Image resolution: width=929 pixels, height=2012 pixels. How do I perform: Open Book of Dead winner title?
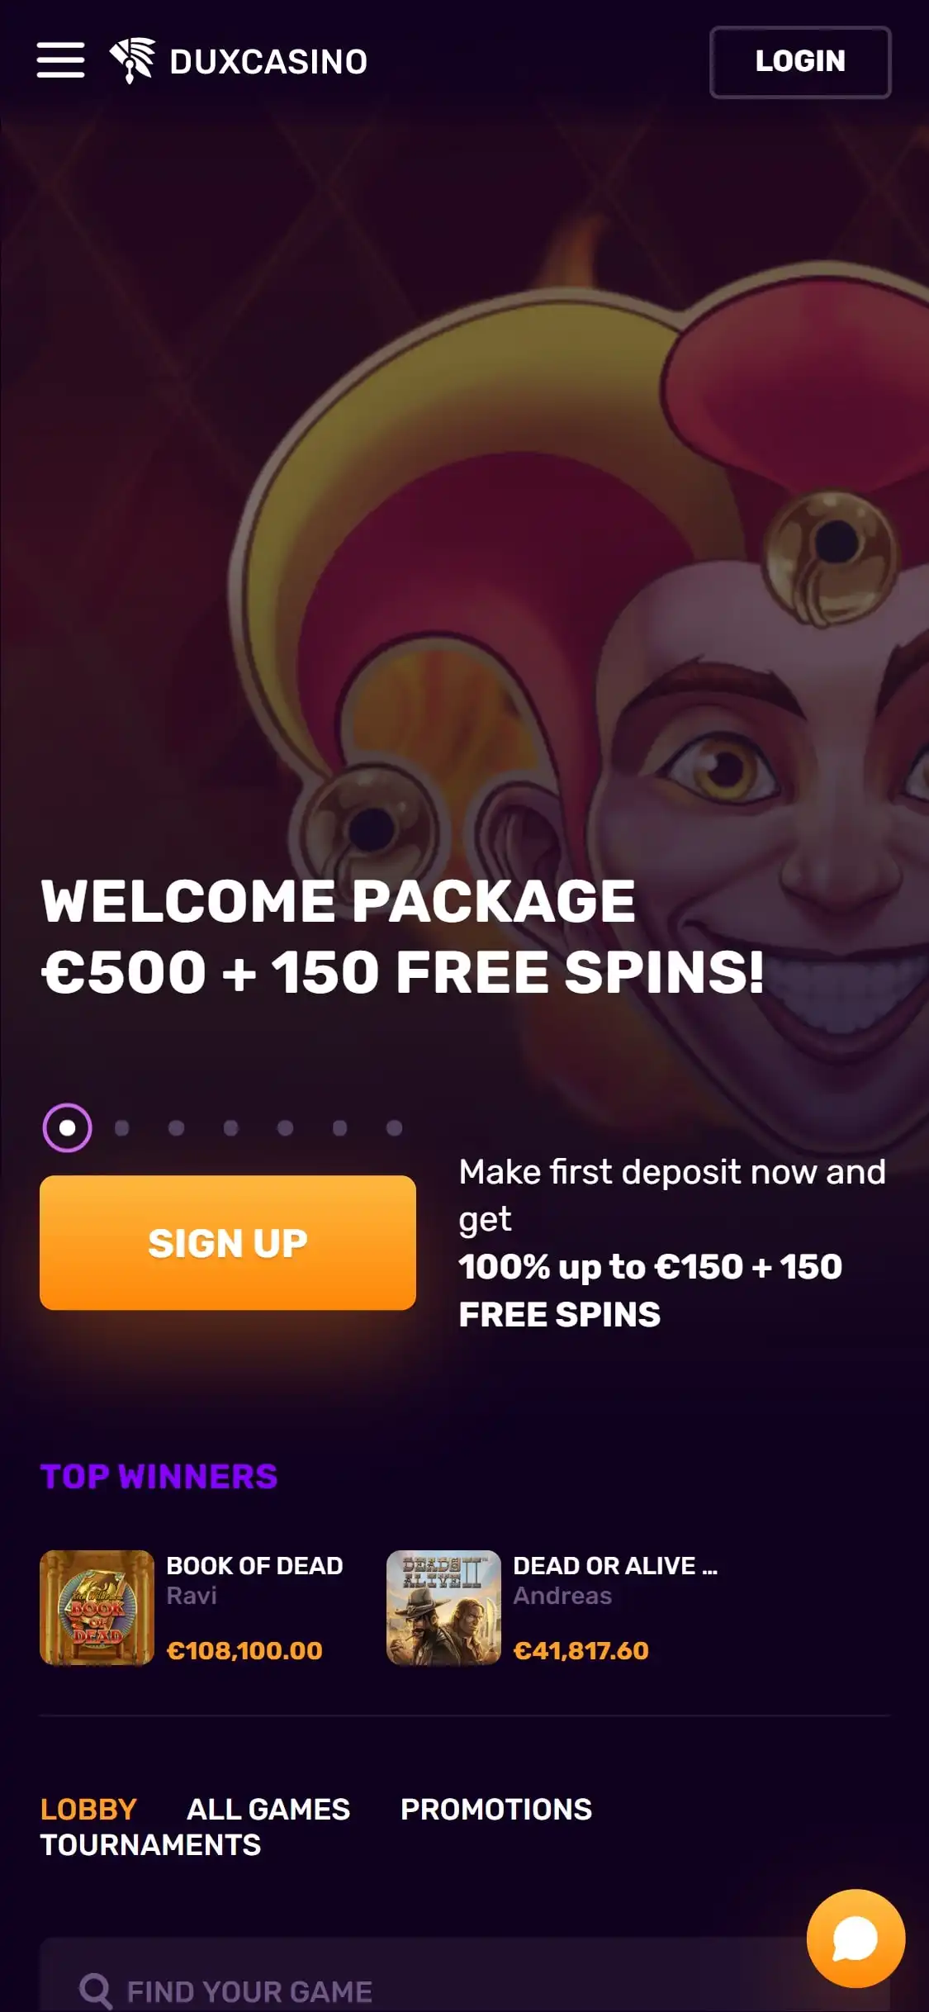(x=254, y=1565)
